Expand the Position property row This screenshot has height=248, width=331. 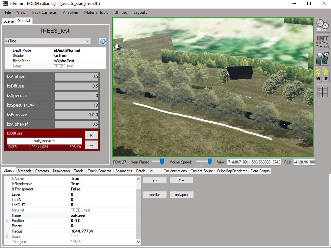point(7,221)
